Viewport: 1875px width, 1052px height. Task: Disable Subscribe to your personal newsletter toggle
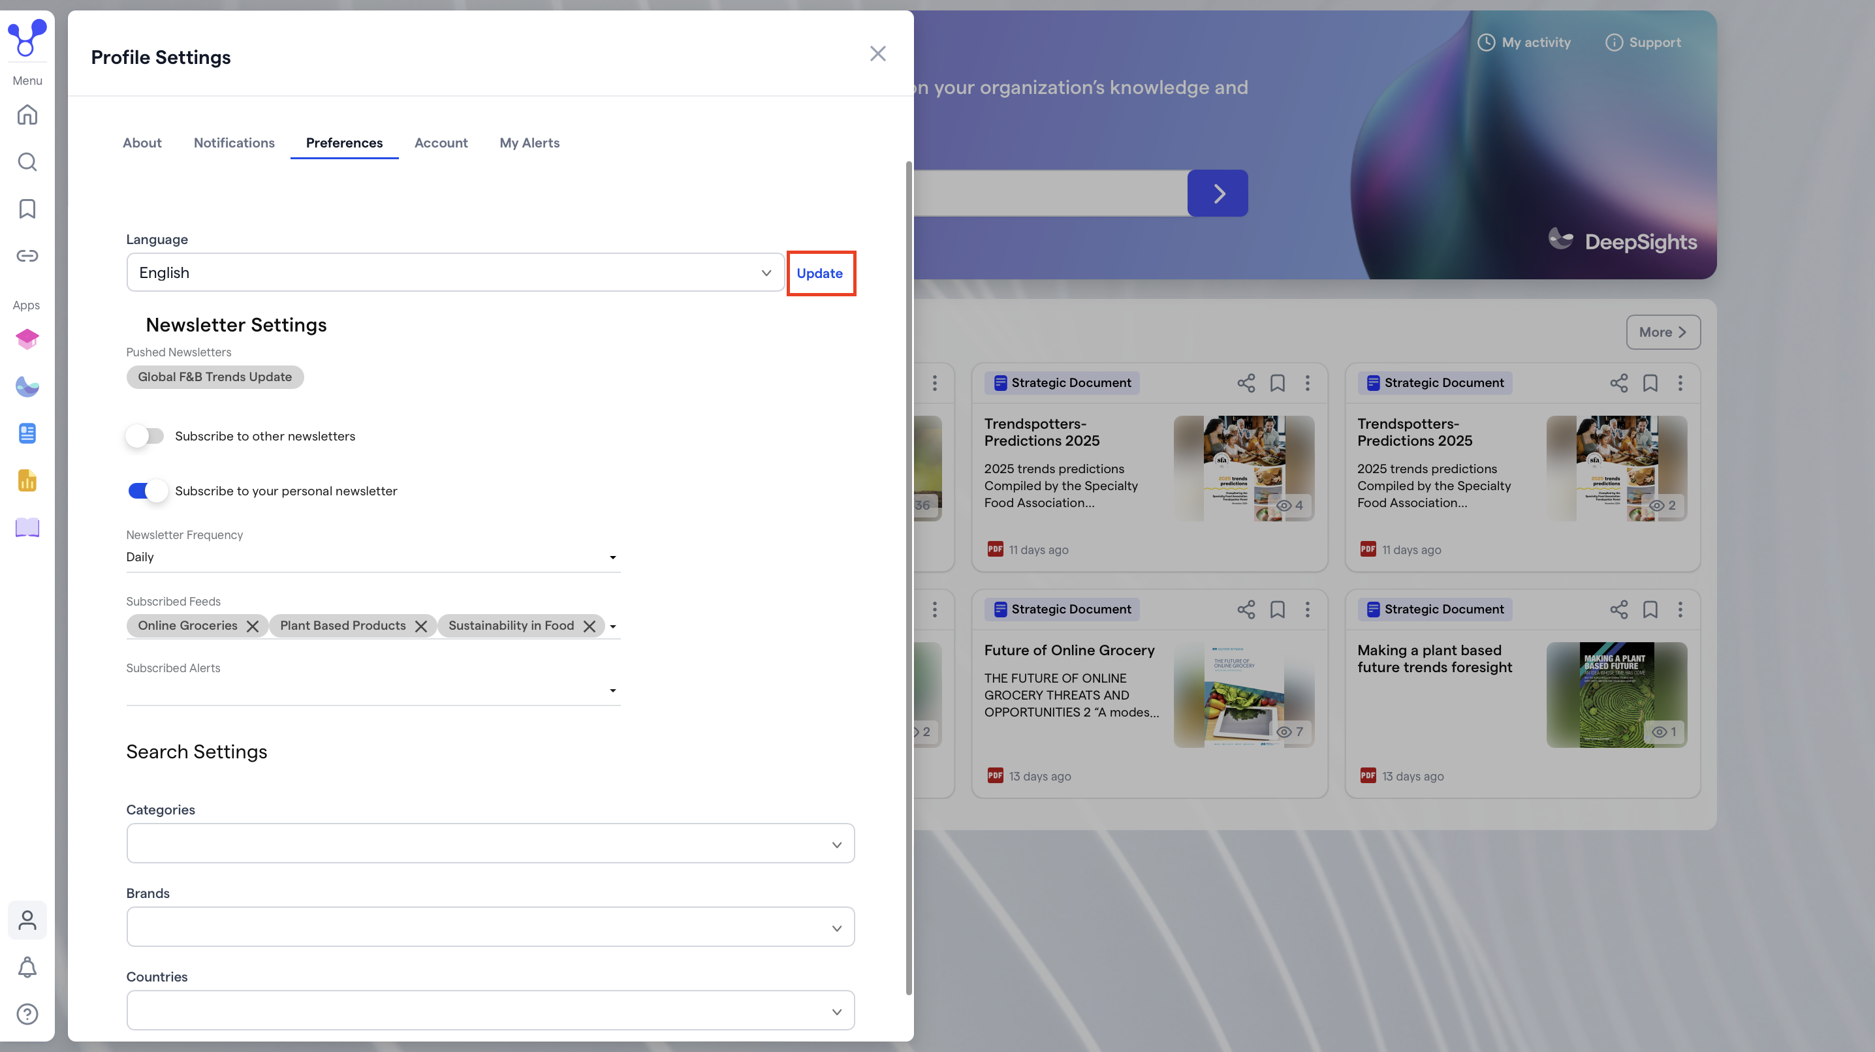pyautogui.click(x=146, y=491)
